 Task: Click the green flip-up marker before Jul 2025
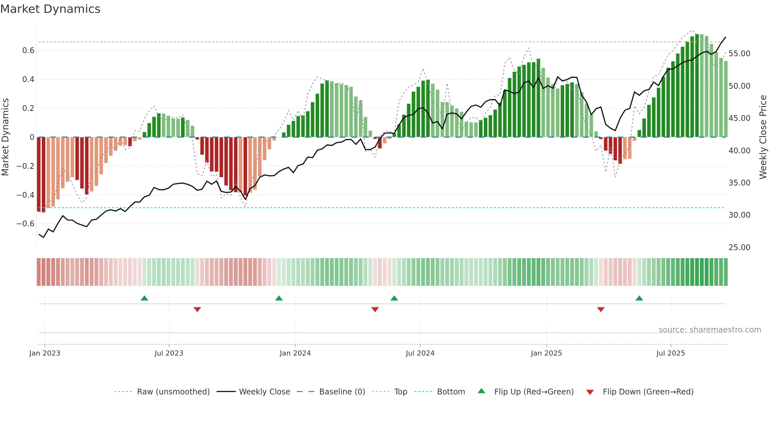pos(639,298)
